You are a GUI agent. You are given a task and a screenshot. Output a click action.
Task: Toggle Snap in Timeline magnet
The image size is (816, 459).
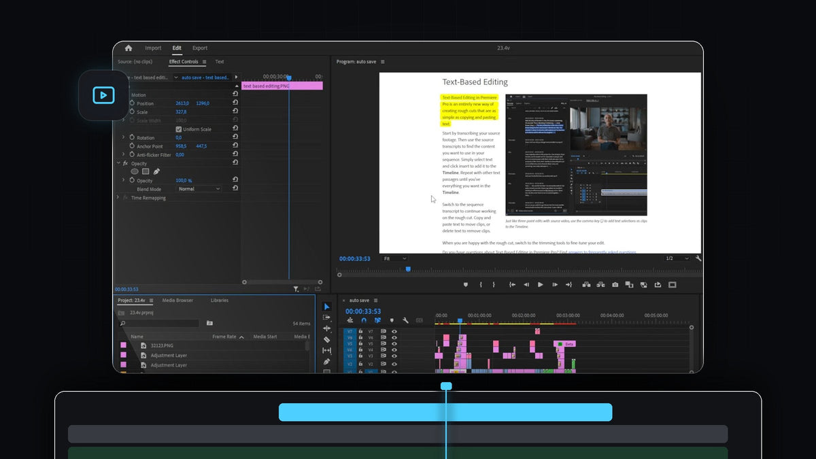(x=364, y=320)
